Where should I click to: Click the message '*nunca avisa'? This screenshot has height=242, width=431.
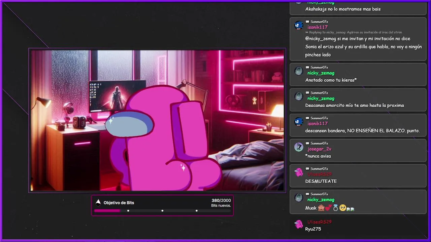pyautogui.click(x=318, y=156)
